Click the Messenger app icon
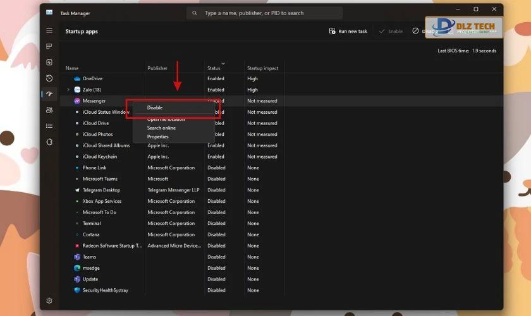This screenshot has height=316, width=531. tap(77, 101)
